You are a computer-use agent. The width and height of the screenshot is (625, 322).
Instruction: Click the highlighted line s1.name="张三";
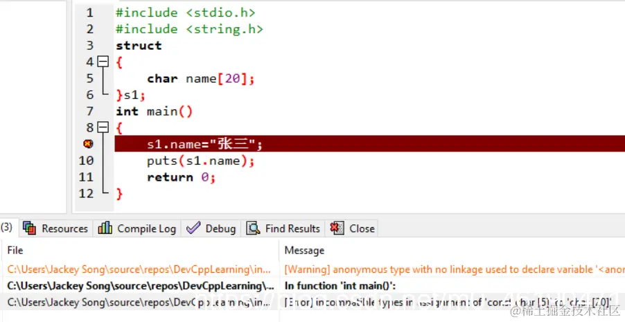369,144
